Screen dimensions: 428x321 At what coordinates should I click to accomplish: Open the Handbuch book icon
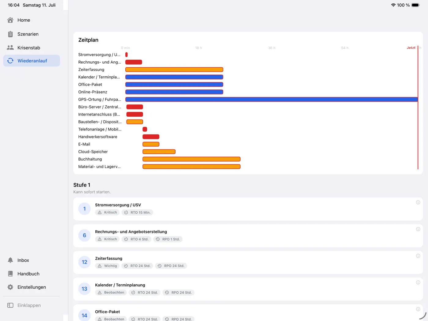(x=10, y=274)
